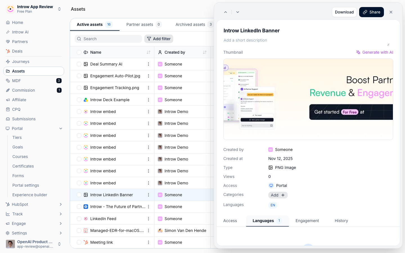Open the History tab in asset panel
405x253 pixels.
coord(341,221)
